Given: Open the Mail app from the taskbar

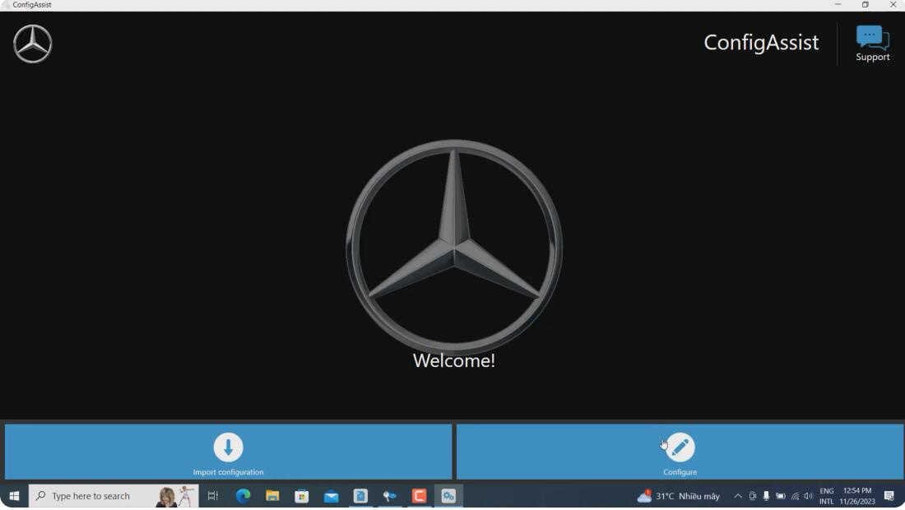Looking at the screenshot, I should (332, 495).
